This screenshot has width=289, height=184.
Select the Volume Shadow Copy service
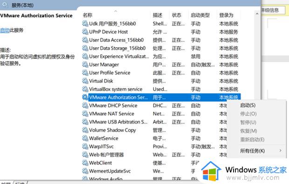(112, 130)
